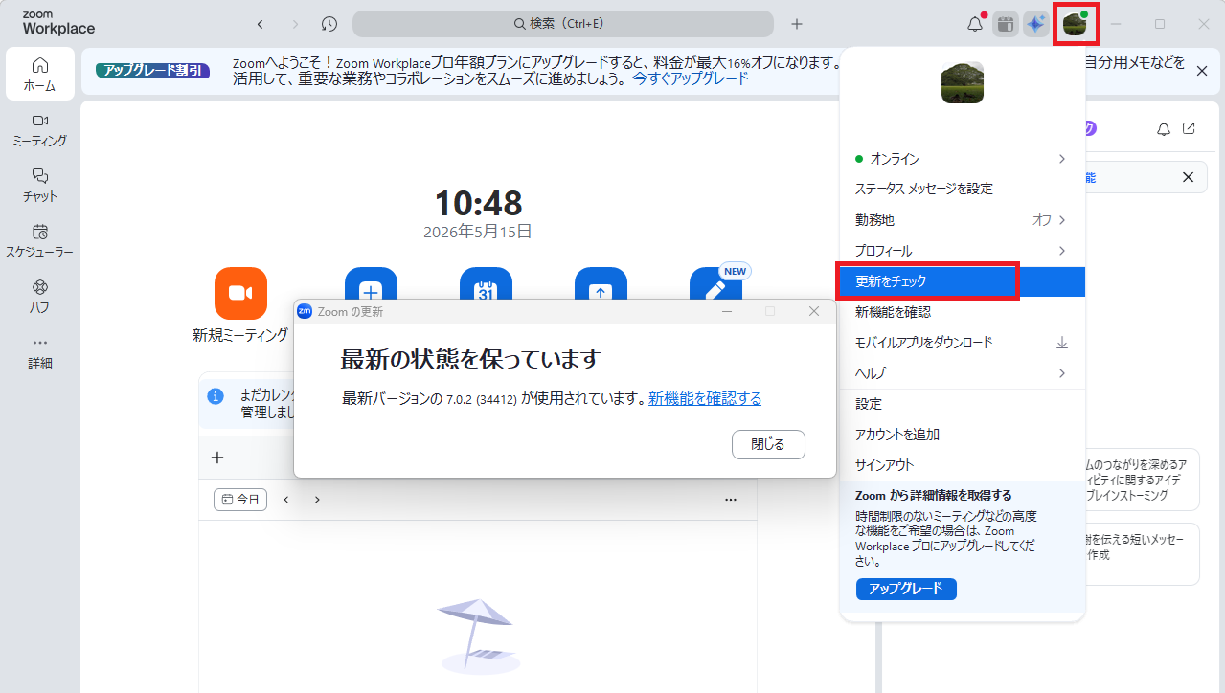
Task: Close the Zoom の更新 dialog window
Action: [x=814, y=311]
